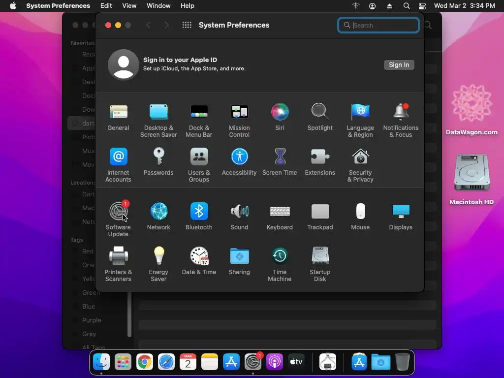Click the Sign In button
The height and width of the screenshot is (378, 504).
(x=399, y=65)
